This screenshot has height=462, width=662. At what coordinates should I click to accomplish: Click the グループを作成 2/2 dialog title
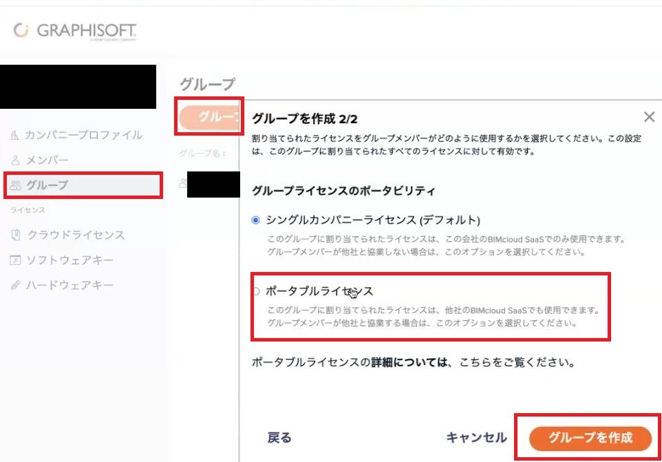pyautogui.click(x=304, y=118)
